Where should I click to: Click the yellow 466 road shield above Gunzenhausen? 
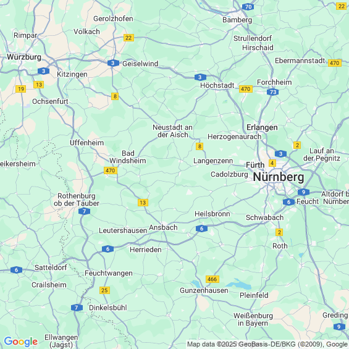click(x=212, y=279)
